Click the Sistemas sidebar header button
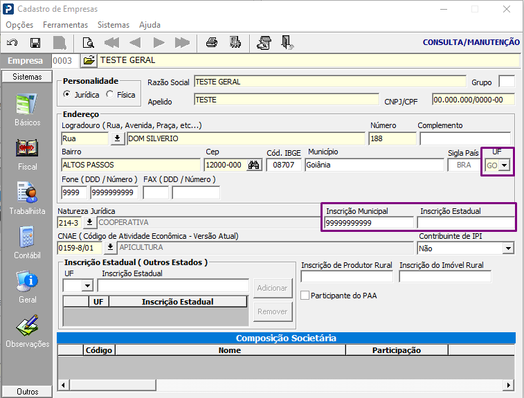 pos(27,77)
